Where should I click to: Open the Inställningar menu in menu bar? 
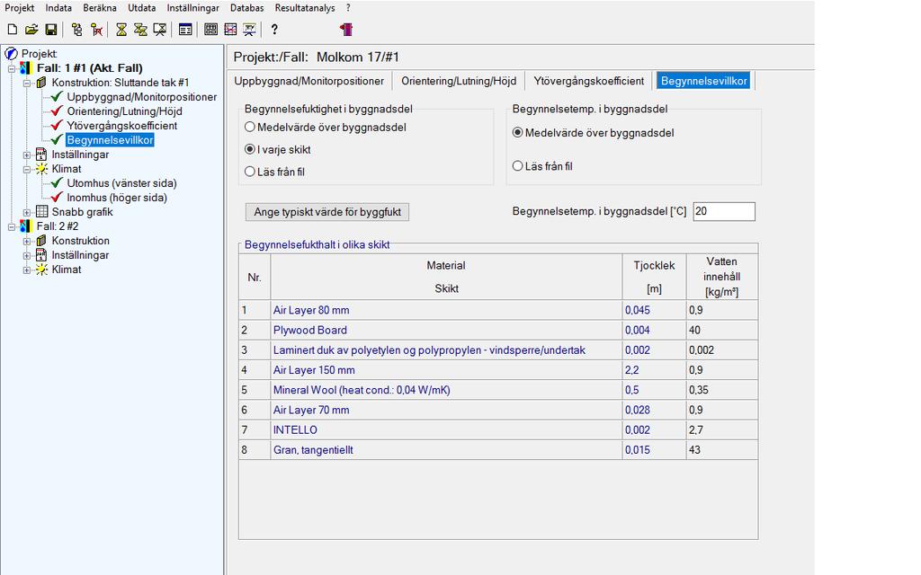pos(192,7)
